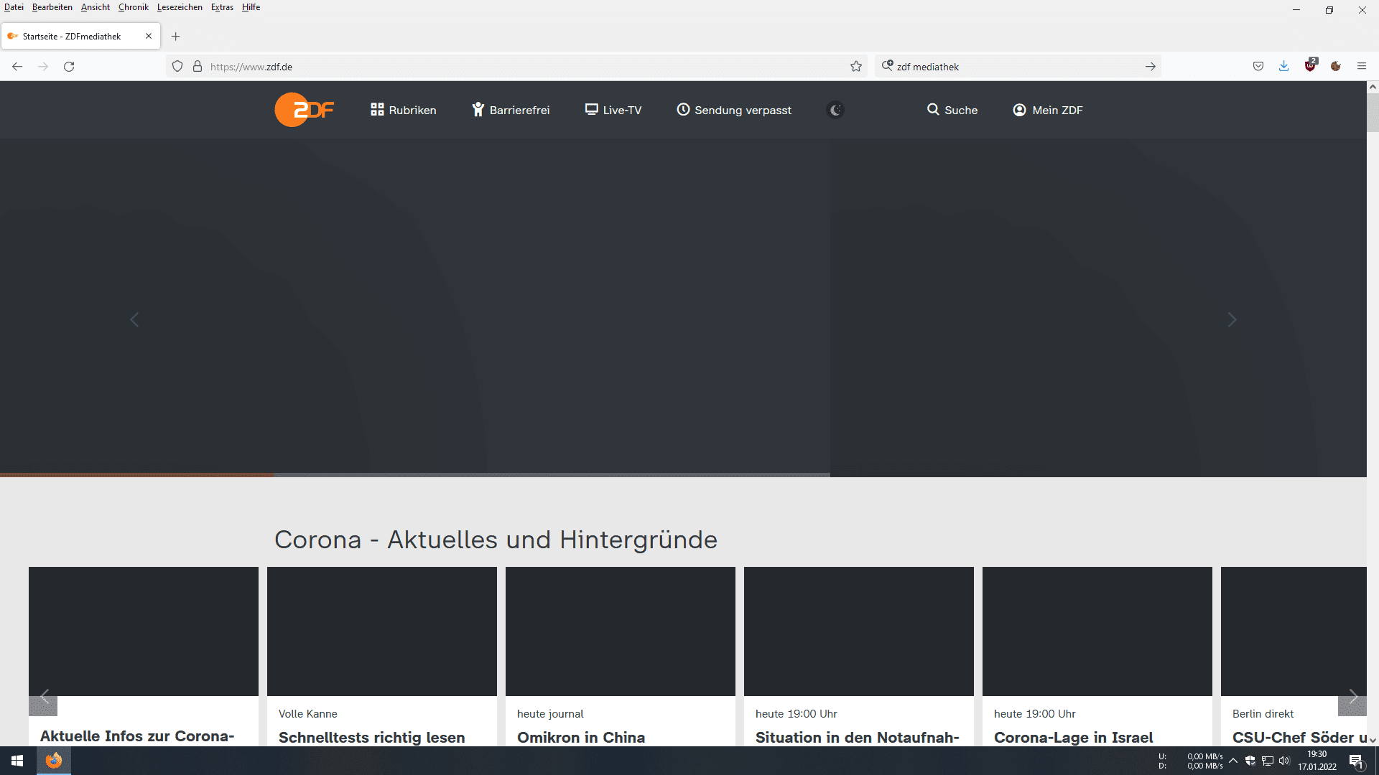Show next hero carousel slide

pyautogui.click(x=1232, y=319)
